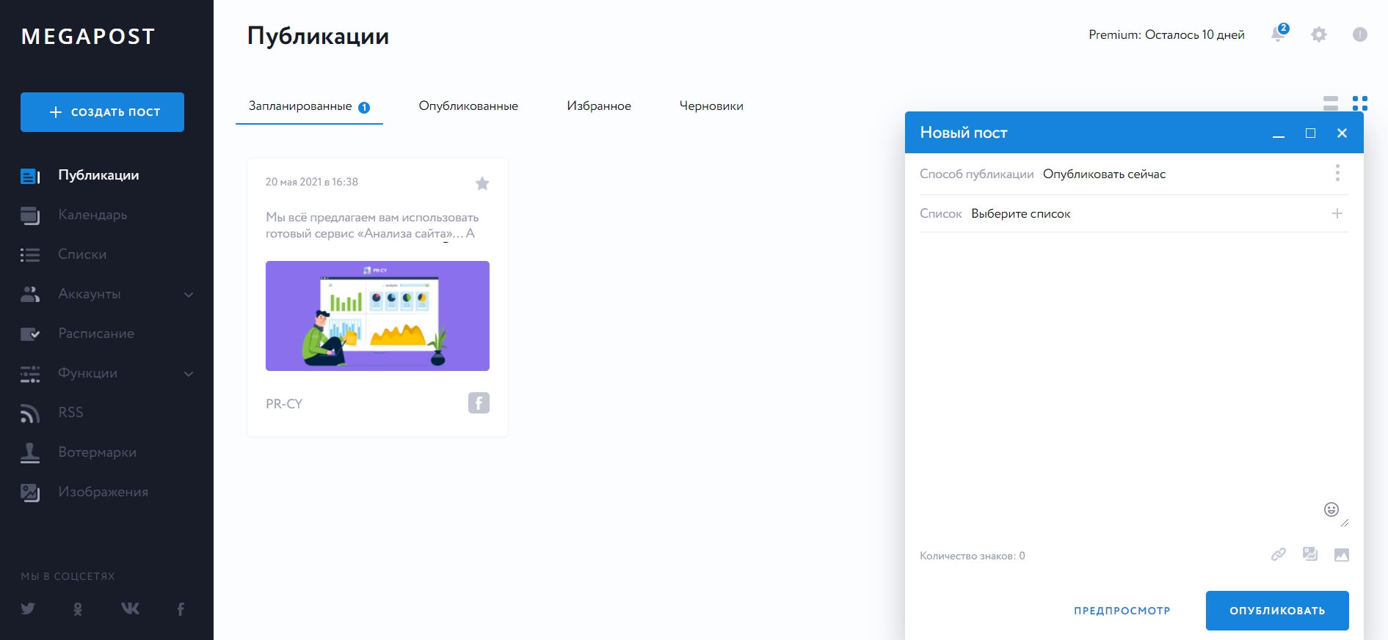
Task: Click the PR-CY account name
Action: point(284,404)
